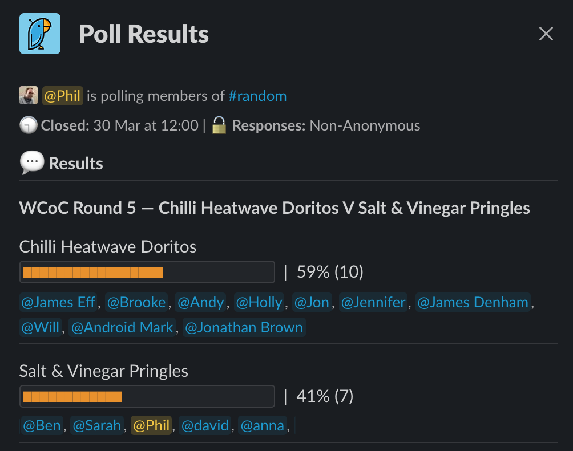
Task: Click the @Ben mention under Pringles
Action: pos(41,425)
